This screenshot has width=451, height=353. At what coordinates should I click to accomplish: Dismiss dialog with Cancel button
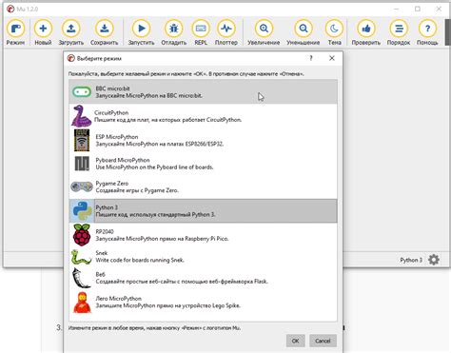(x=323, y=341)
